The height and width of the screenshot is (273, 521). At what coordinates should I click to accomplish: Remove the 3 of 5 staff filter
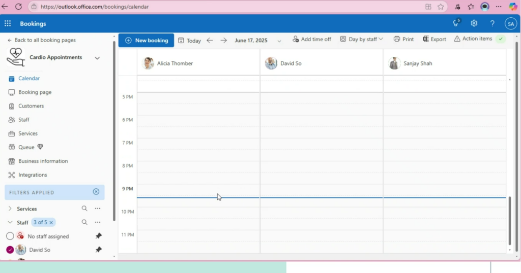pyautogui.click(x=51, y=222)
